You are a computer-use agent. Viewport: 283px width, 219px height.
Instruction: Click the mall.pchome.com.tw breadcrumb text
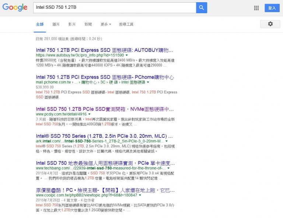(91, 82)
